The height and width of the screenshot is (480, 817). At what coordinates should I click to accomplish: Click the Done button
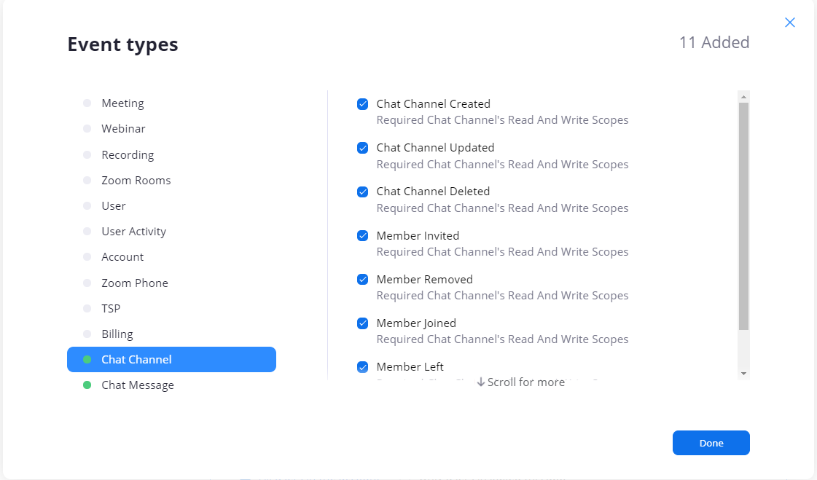pos(711,443)
